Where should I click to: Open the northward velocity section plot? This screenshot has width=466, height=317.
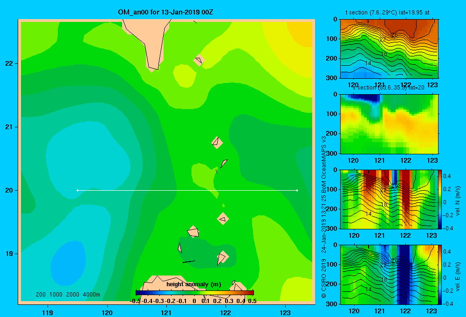click(x=389, y=199)
